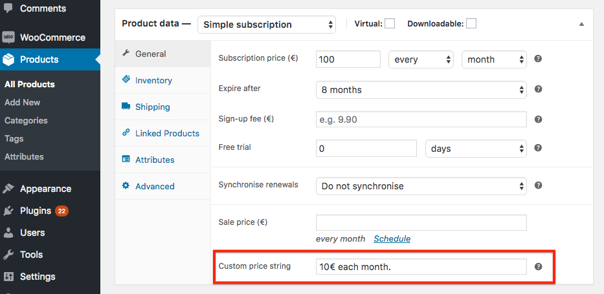Tick the Downloadable checkbox

click(x=471, y=24)
